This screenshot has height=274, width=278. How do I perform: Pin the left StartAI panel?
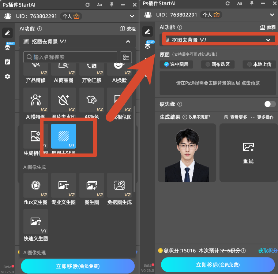112,5
